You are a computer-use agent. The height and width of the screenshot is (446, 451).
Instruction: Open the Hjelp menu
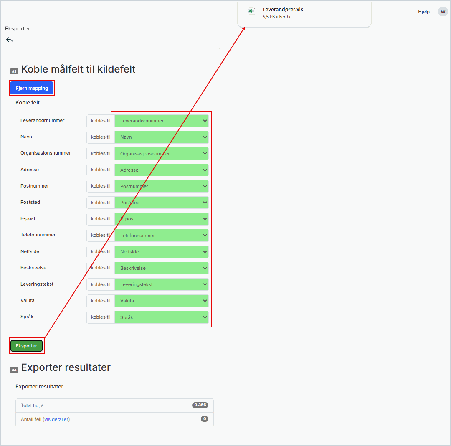pos(423,12)
